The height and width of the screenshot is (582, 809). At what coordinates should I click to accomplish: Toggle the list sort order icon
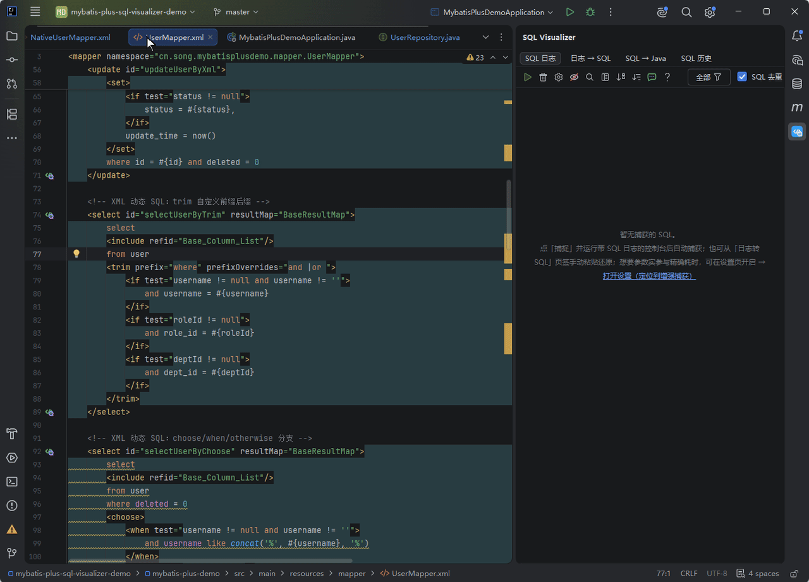(636, 77)
